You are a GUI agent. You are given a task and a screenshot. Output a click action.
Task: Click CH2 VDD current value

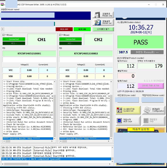pyautogui.click(x=104, y=76)
